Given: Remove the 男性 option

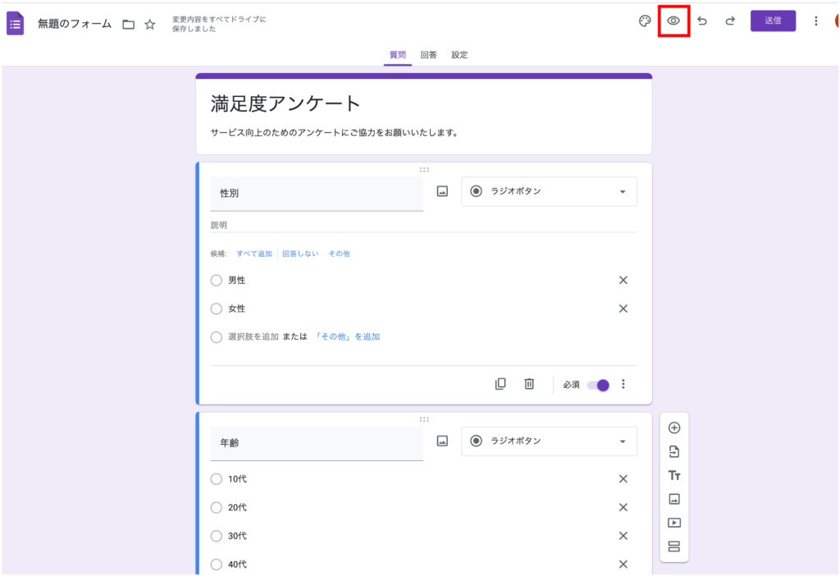Looking at the screenshot, I should click(x=623, y=281).
